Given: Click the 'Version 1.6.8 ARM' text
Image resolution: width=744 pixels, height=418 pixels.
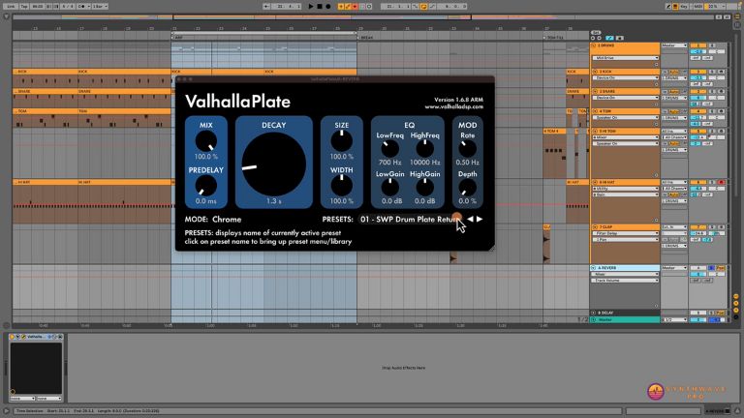Looking at the screenshot, I should pyautogui.click(x=459, y=100).
